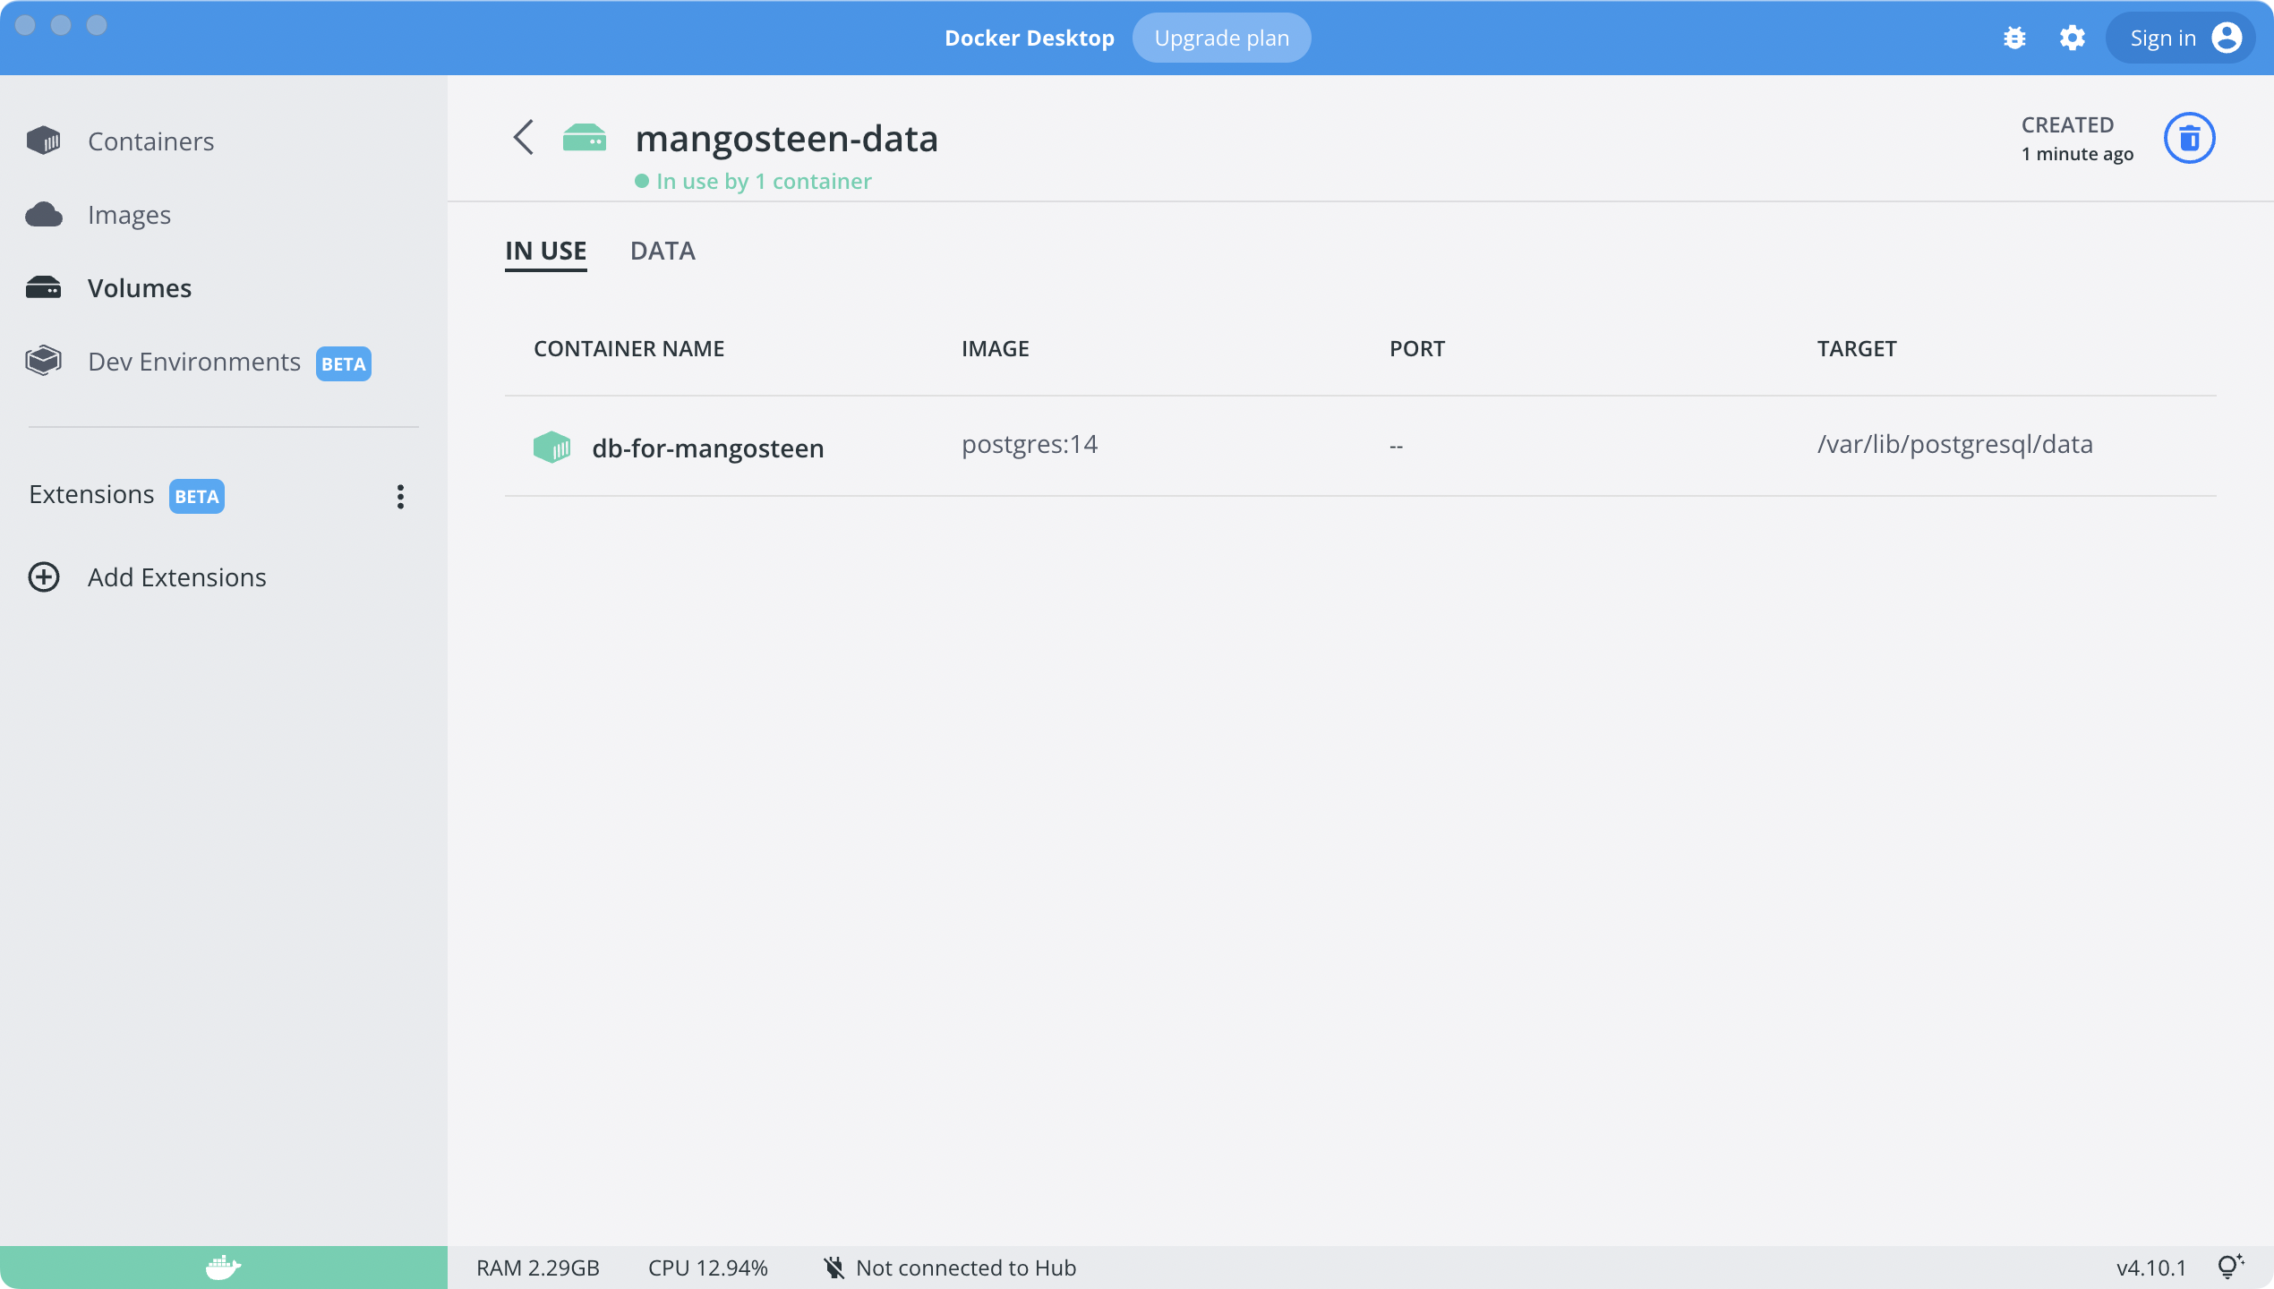Click the RAM 2.29GB status entry
Image resolution: width=2274 pixels, height=1289 pixels.
pos(538,1268)
